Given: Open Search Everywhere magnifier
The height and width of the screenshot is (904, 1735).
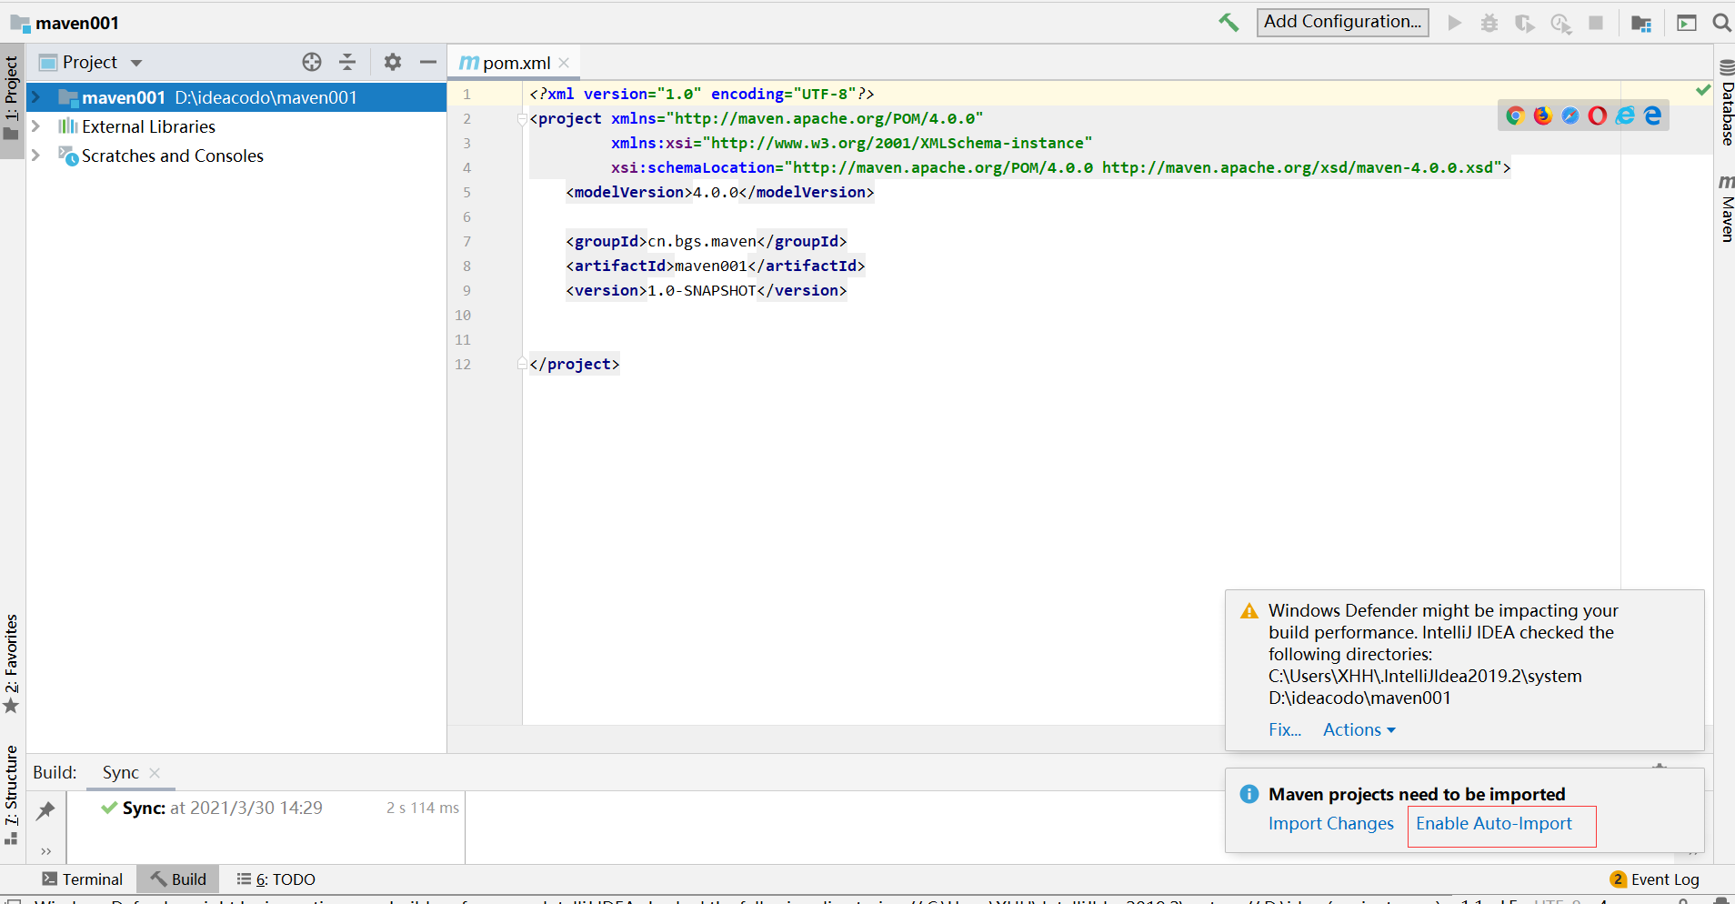Looking at the screenshot, I should coord(1721,23).
